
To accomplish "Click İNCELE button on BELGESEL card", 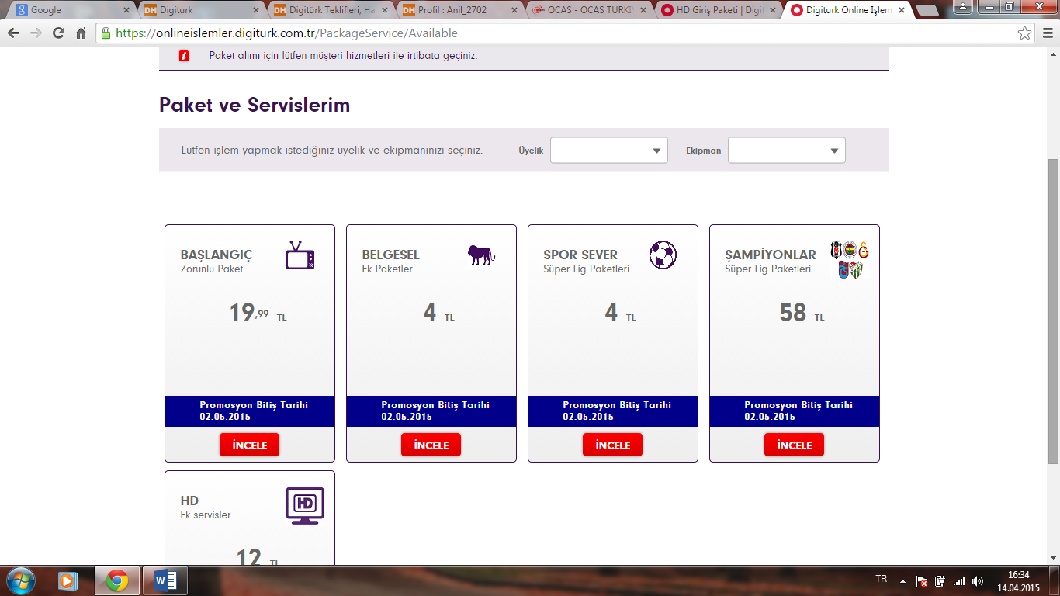I will [431, 445].
